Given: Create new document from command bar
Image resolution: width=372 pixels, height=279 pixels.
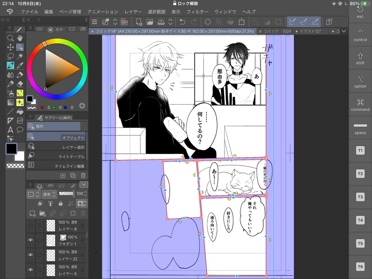Looking at the screenshot, I should click(x=139, y=22).
